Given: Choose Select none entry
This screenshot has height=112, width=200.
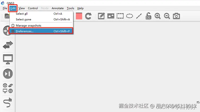Looking at the screenshot, I should point(41,20).
